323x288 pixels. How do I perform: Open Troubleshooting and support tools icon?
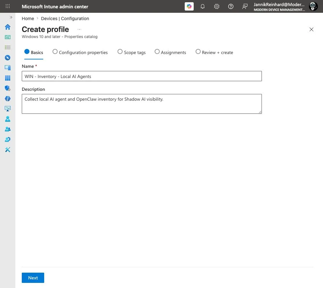tap(8, 150)
